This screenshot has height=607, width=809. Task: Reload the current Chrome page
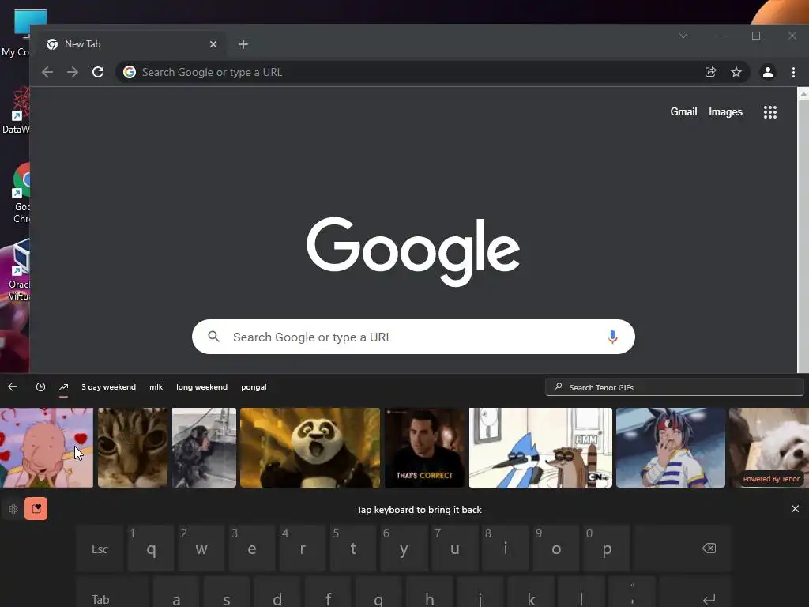(98, 72)
